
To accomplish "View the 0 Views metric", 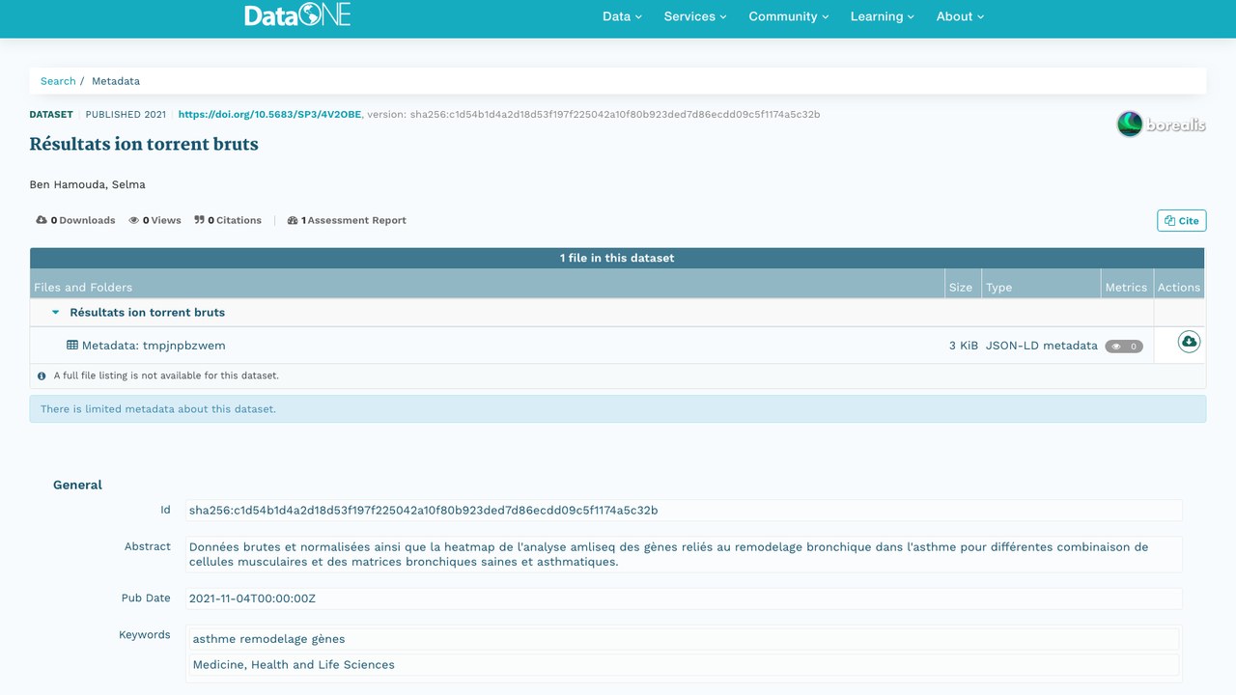I will [x=154, y=220].
